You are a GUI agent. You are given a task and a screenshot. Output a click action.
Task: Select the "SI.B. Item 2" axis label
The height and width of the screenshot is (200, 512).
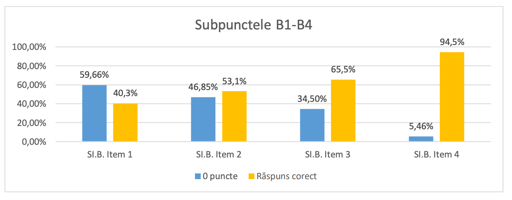(x=219, y=155)
